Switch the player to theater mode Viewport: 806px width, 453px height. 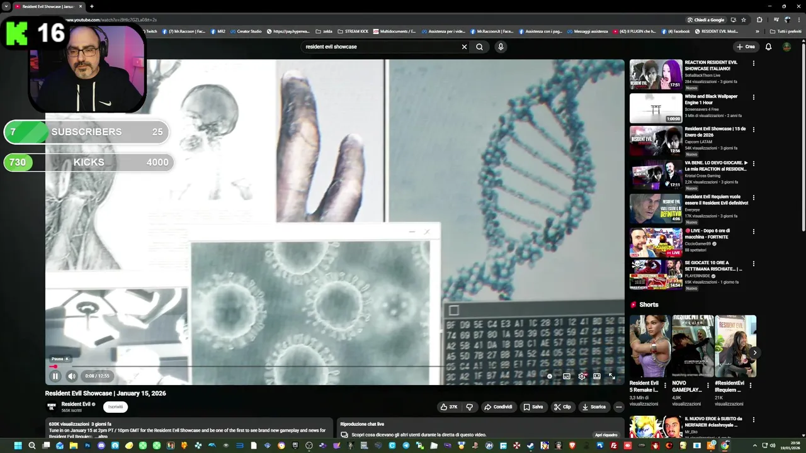click(x=597, y=376)
